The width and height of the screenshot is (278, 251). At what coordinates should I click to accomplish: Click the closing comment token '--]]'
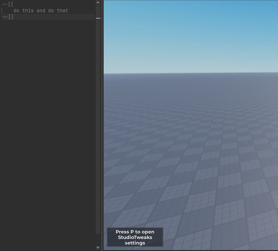click(8, 17)
